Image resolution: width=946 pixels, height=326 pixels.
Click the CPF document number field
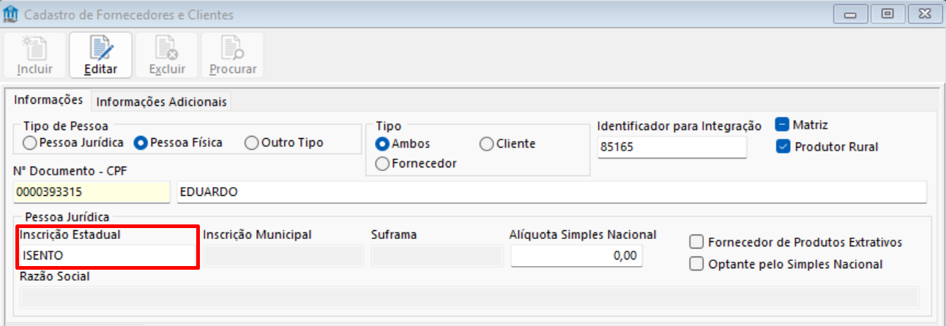click(92, 192)
